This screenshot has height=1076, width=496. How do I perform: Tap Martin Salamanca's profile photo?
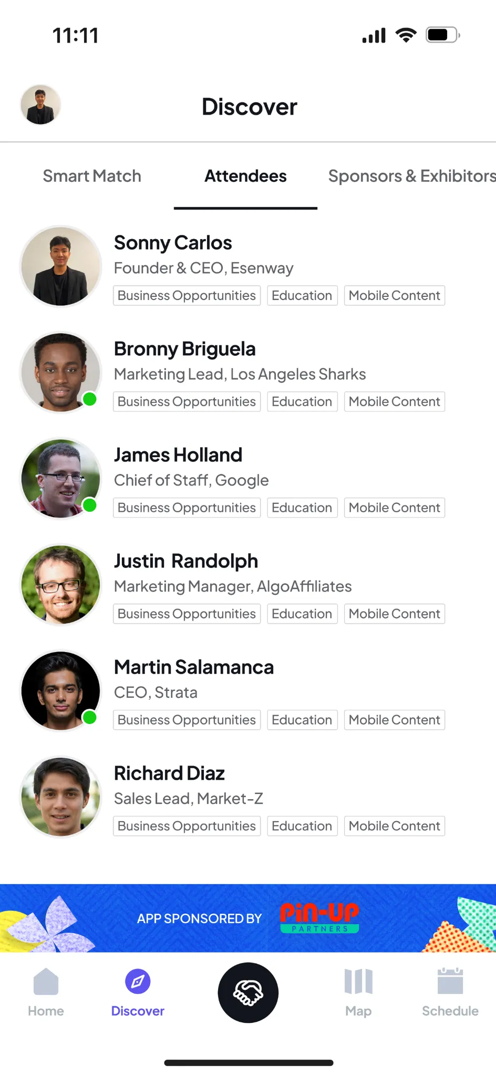click(x=60, y=690)
